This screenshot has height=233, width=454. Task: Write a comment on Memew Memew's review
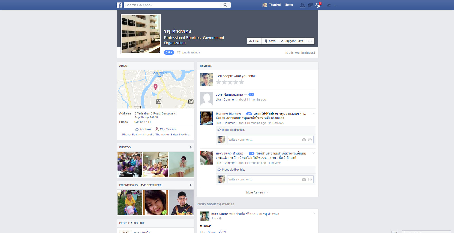(264, 140)
